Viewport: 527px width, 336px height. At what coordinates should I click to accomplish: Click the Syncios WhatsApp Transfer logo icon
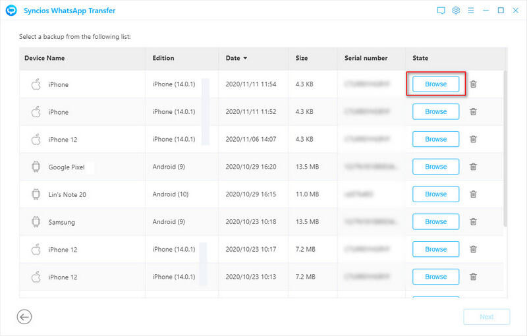point(11,11)
